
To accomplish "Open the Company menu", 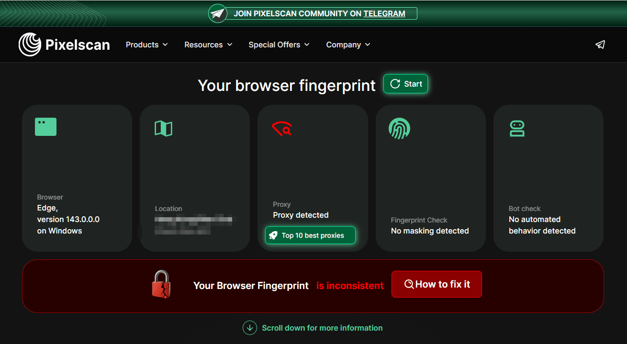I will click(x=348, y=44).
